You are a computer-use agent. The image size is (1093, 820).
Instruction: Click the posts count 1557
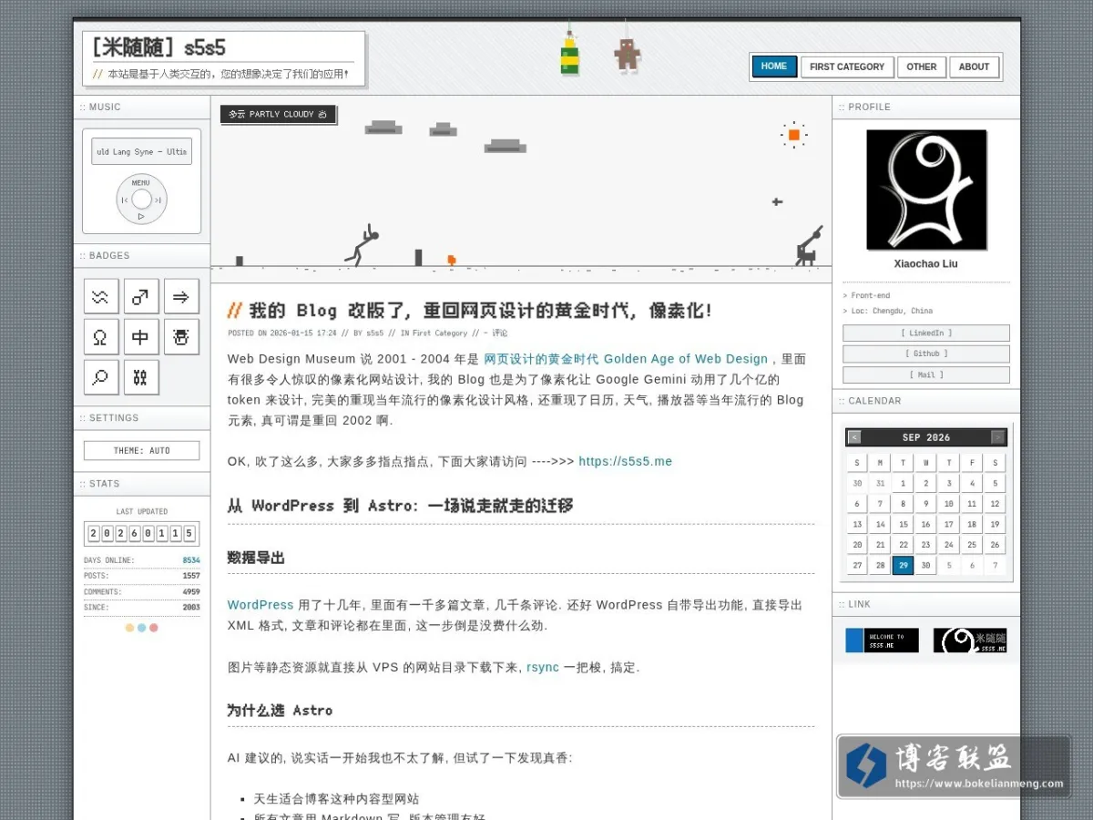pos(191,576)
